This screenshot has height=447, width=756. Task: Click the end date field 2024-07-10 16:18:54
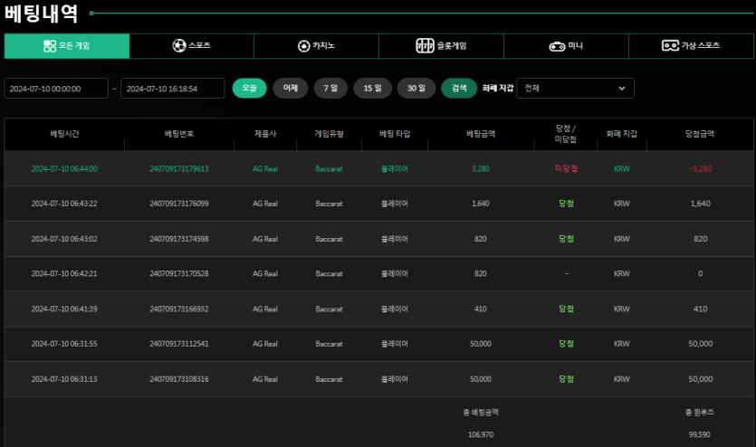click(x=173, y=89)
